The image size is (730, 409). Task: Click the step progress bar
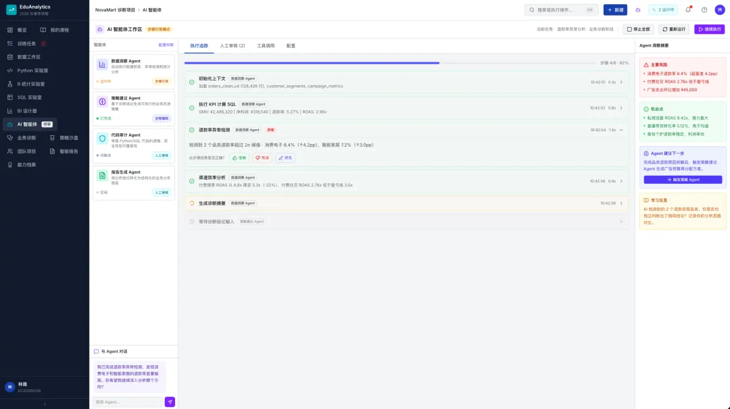click(390, 63)
